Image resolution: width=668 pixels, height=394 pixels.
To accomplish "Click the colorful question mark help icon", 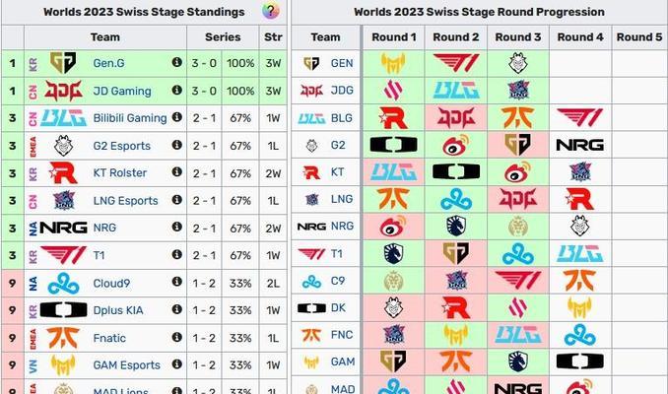I will (271, 11).
